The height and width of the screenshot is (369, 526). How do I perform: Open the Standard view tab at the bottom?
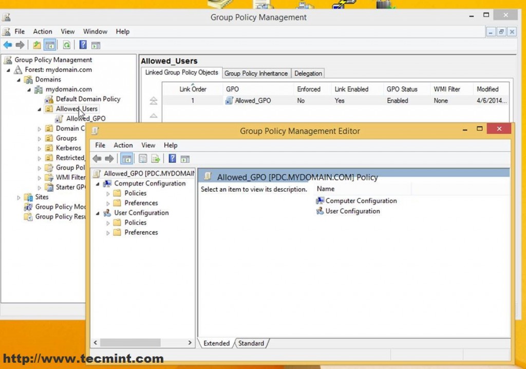251,343
